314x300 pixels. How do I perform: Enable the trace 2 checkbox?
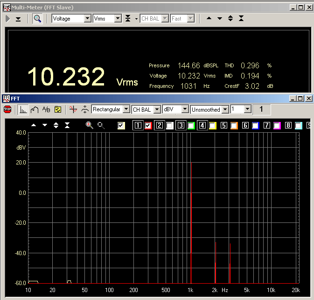coord(170,125)
